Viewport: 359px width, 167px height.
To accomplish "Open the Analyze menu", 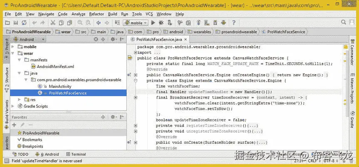I will [78, 14].
